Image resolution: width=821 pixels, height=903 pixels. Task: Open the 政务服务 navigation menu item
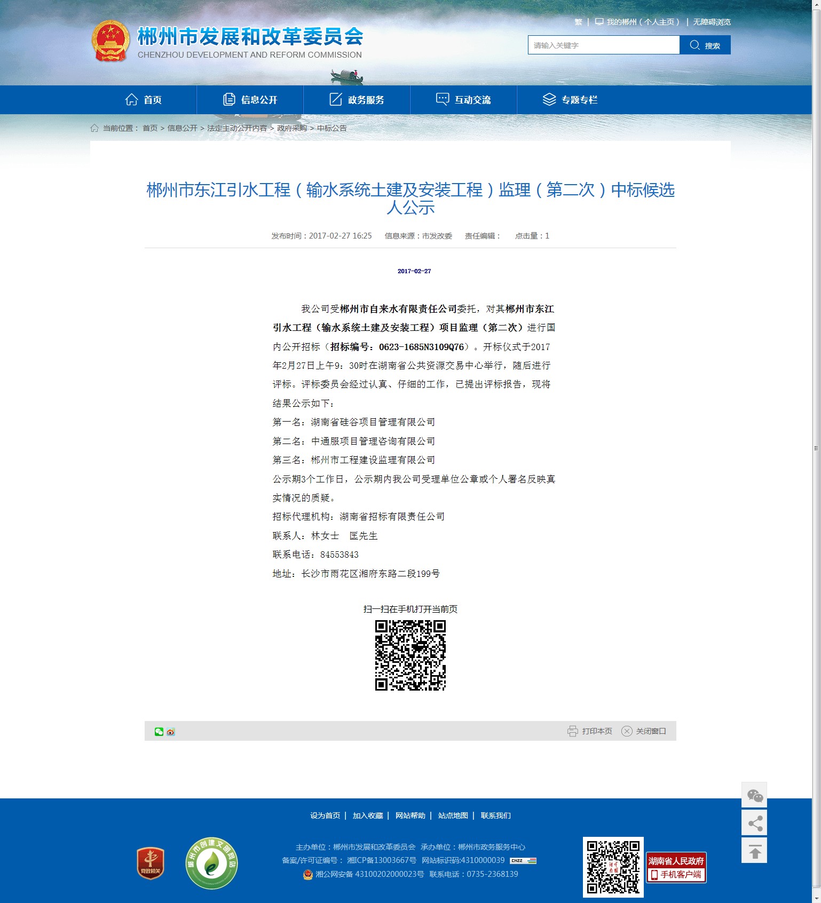coord(357,100)
